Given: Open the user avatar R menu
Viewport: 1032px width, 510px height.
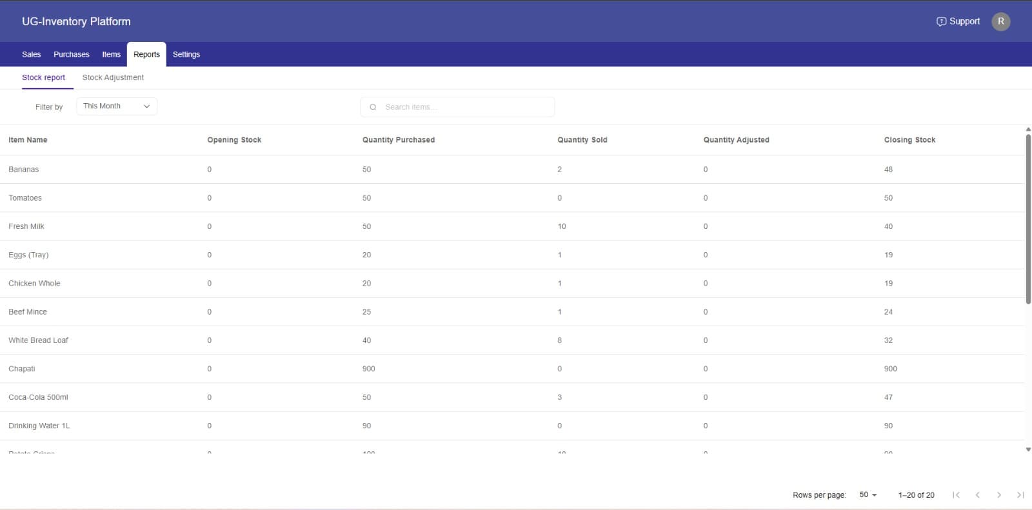Looking at the screenshot, I should click(x=1000, y=21).
